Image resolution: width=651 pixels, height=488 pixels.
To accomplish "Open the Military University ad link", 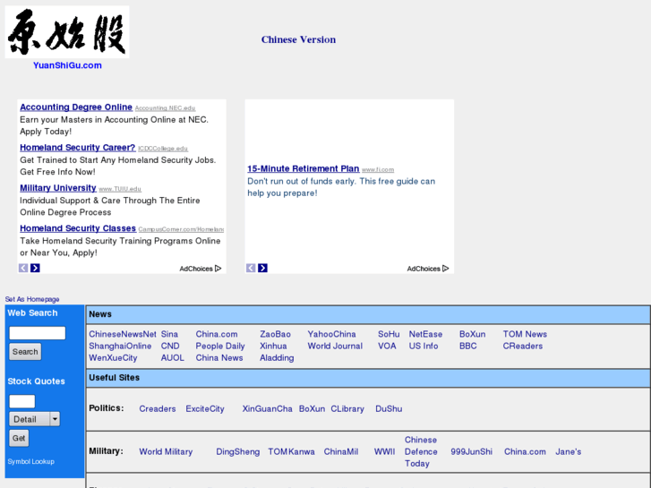I will (58, 188).
